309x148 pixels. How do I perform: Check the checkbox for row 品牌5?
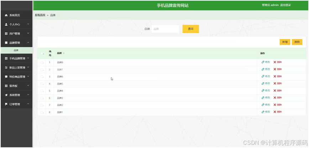[x=42, y=84]
